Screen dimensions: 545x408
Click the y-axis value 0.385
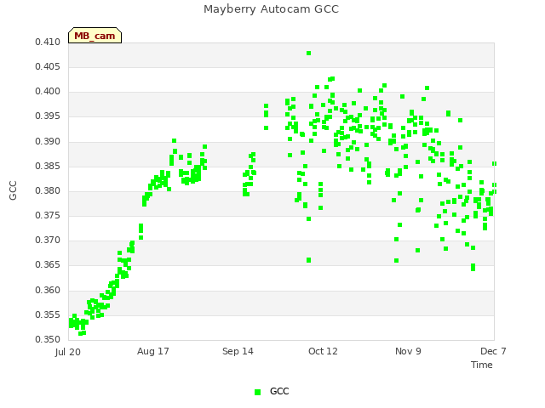(48, 167)
